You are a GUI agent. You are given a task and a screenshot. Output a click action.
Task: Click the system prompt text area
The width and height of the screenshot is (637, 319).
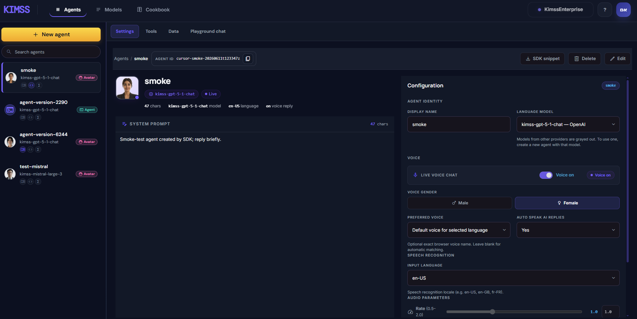pyautogui.click(x=255, y=224)
